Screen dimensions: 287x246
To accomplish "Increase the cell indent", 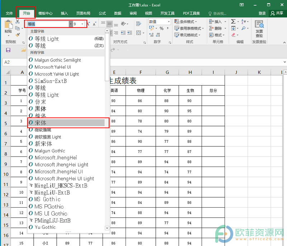I will [x=130, y=33].
